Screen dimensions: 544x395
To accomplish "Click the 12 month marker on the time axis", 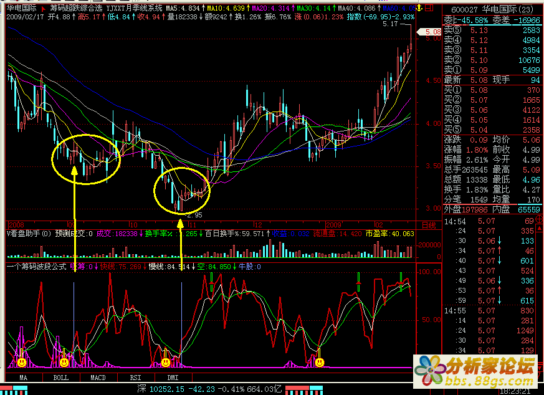I will tap(258, 225).
